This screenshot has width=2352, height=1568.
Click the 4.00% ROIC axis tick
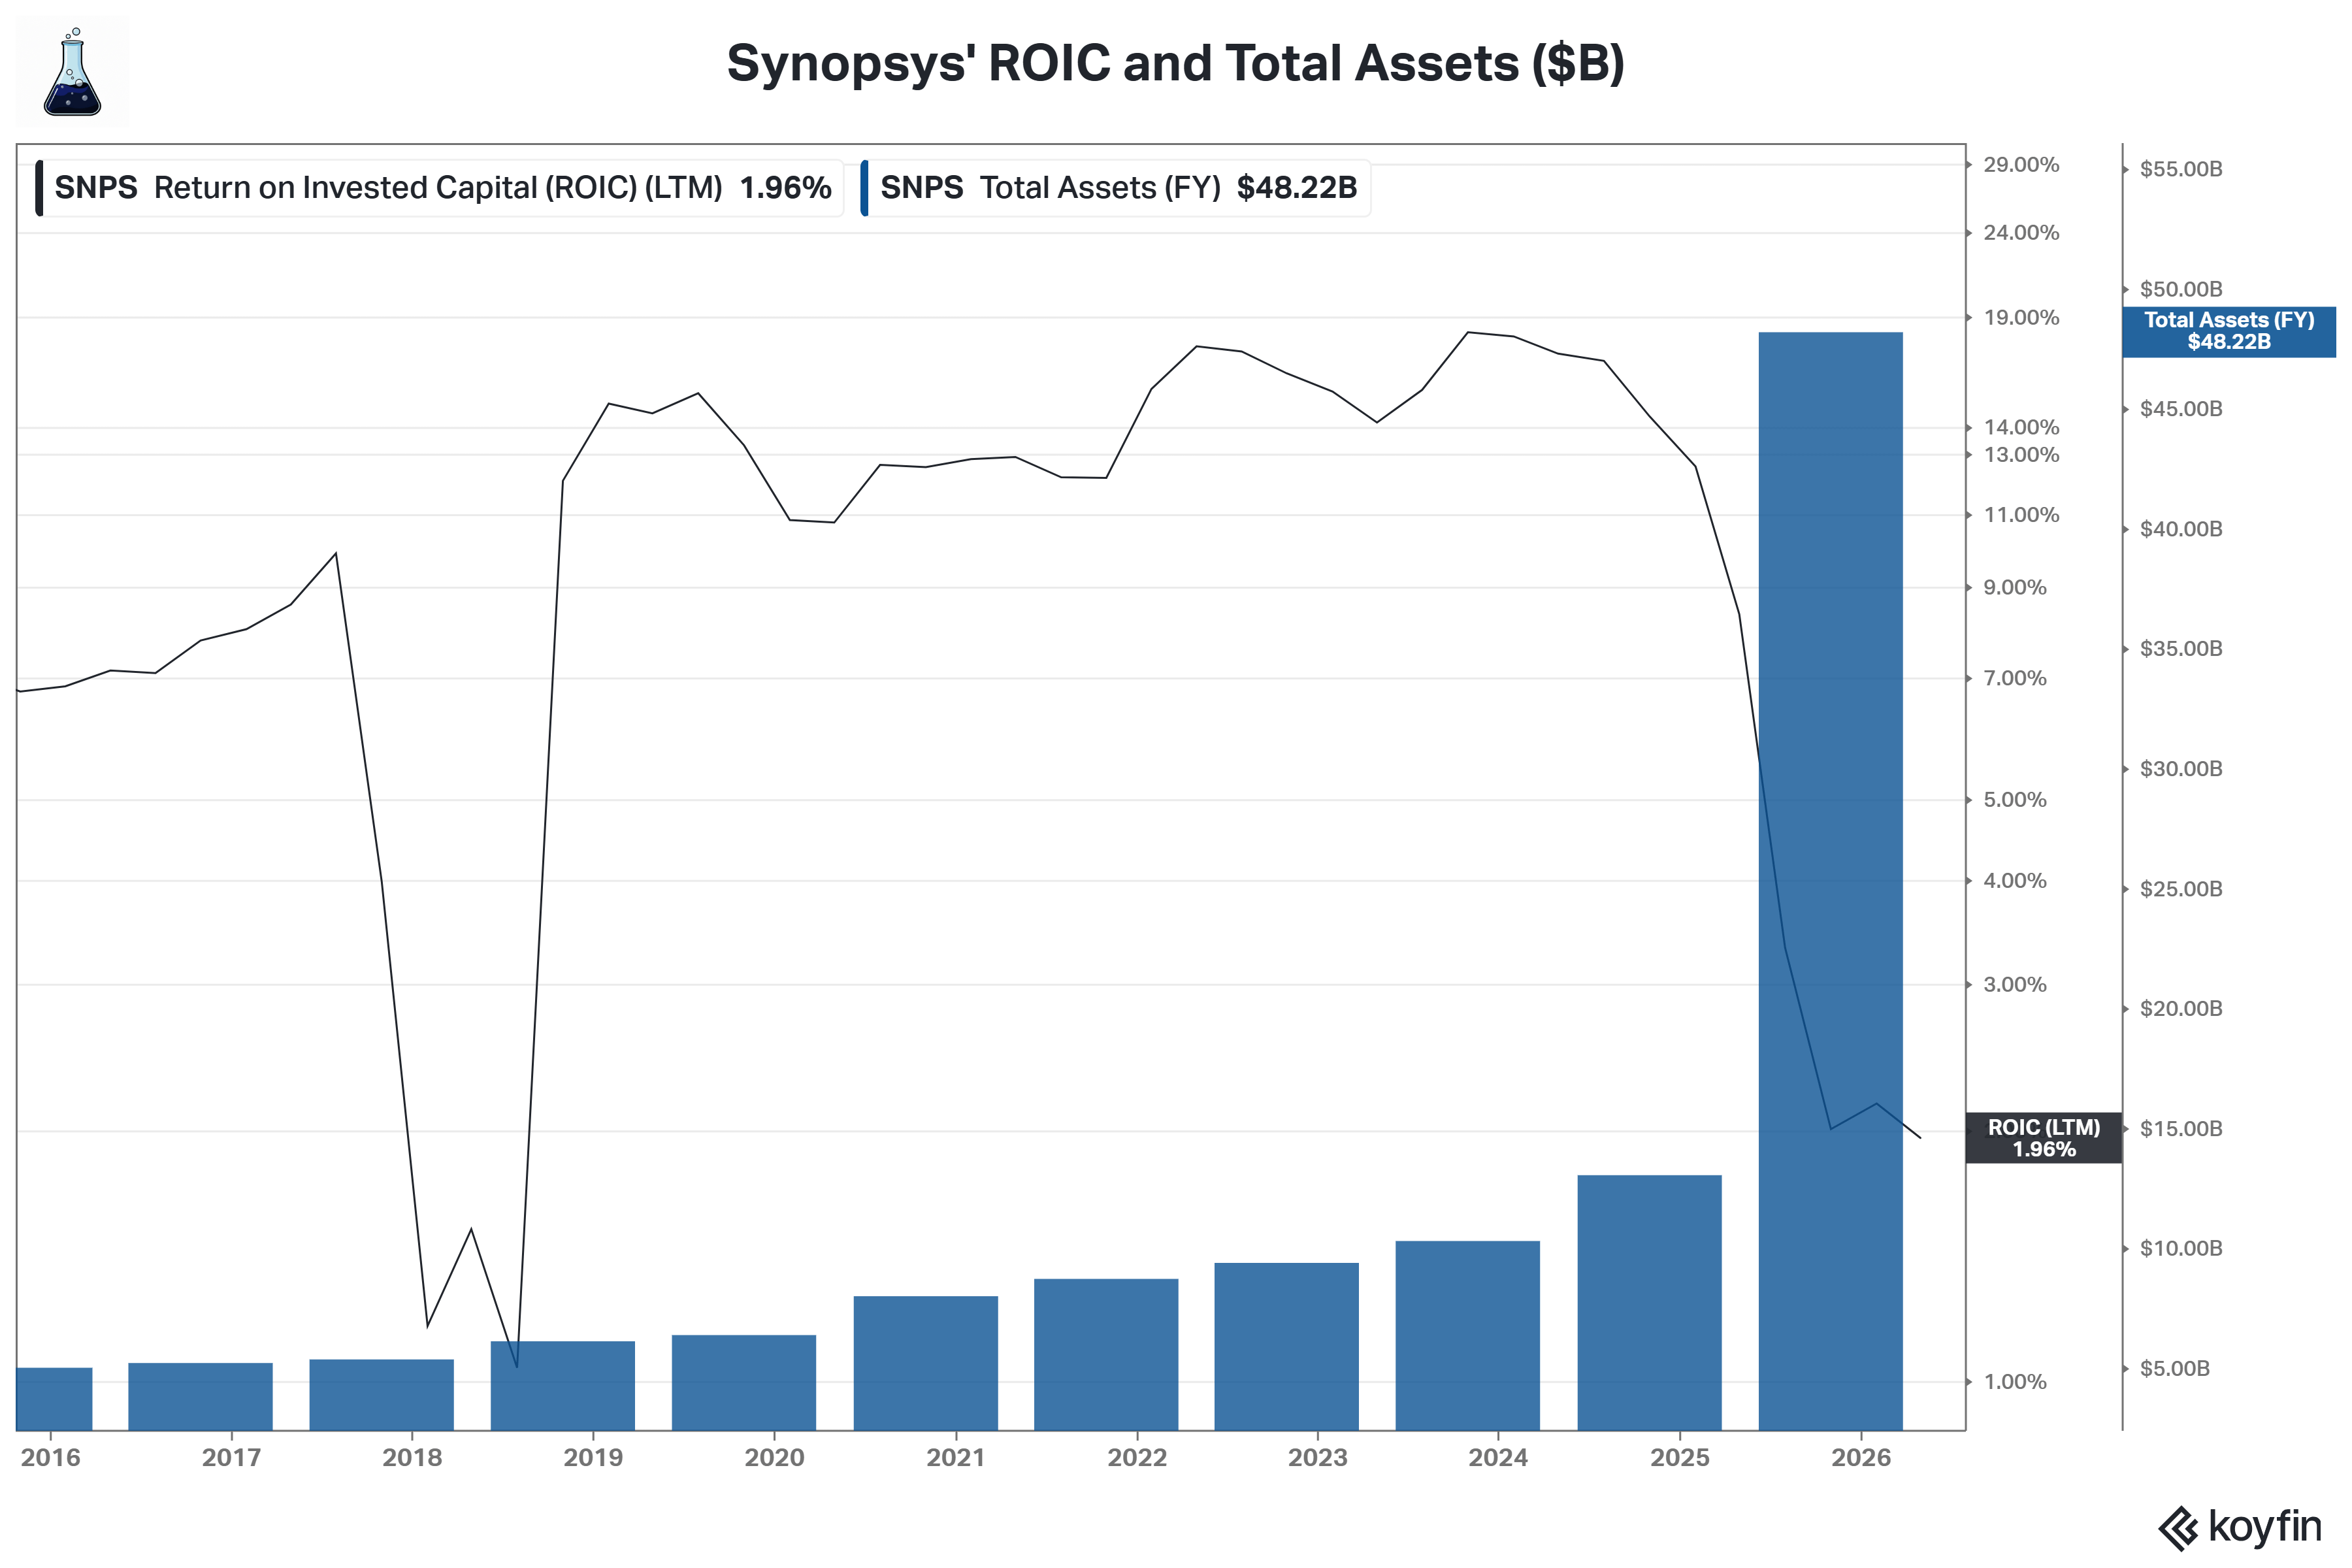(2015, 881)
